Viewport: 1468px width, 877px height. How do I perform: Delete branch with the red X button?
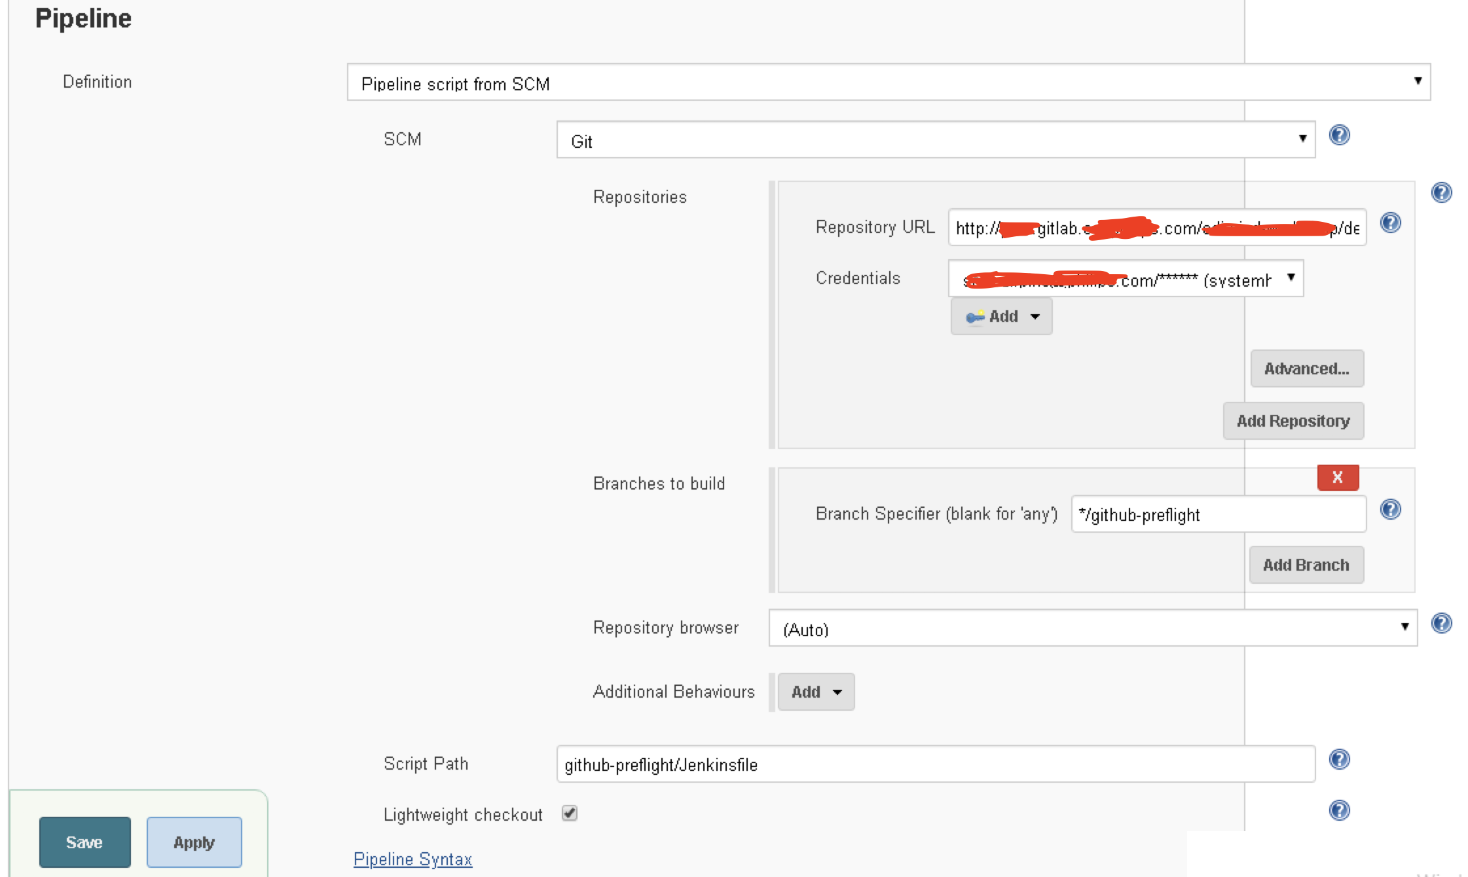click(1338, 477)
